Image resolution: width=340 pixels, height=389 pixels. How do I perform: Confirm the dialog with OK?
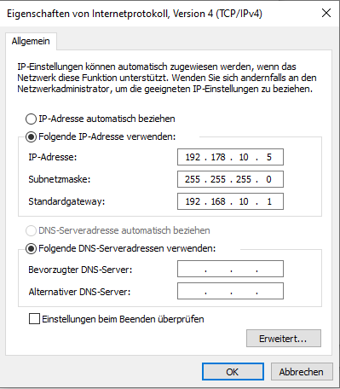tap(233, 372)
